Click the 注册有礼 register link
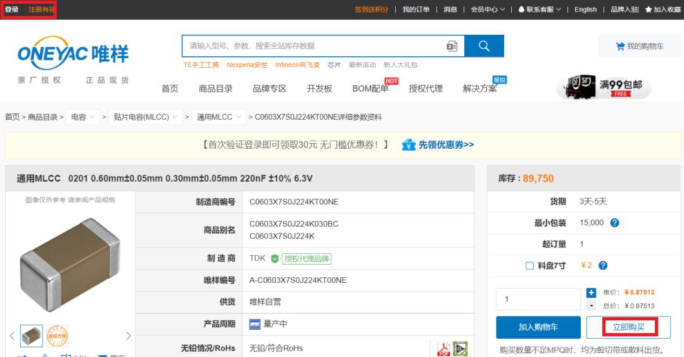Image resolution: width=684 pixels, height=357 pixels. point(41,9)
